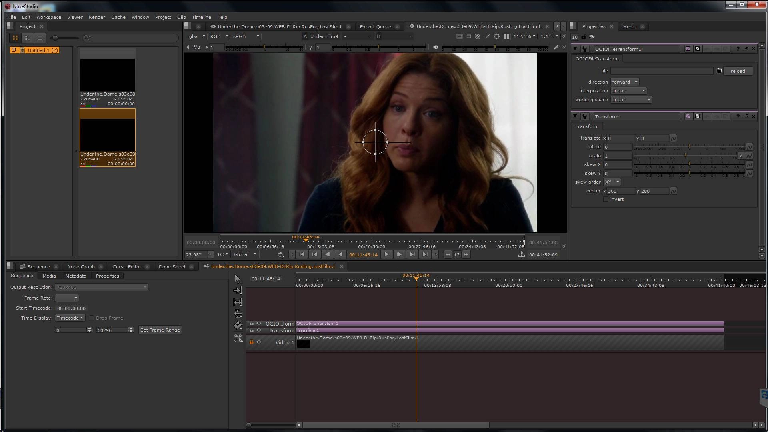
Task: Open the Timeline menu
Action: coord(201,17)
